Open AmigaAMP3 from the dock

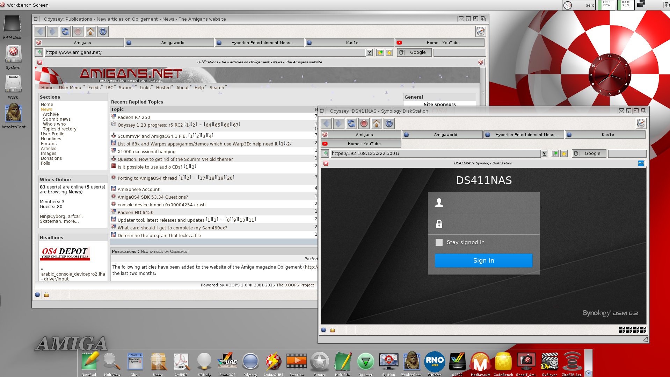pyautogui.click(x=274, y=362)
